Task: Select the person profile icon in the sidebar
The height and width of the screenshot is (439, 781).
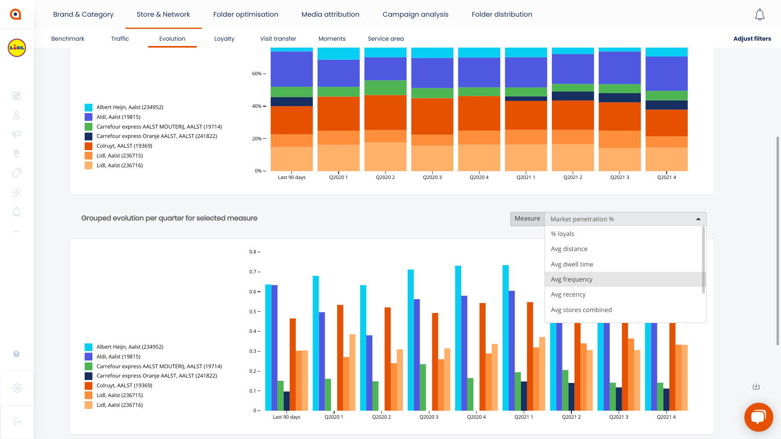Action: point(16,115)
